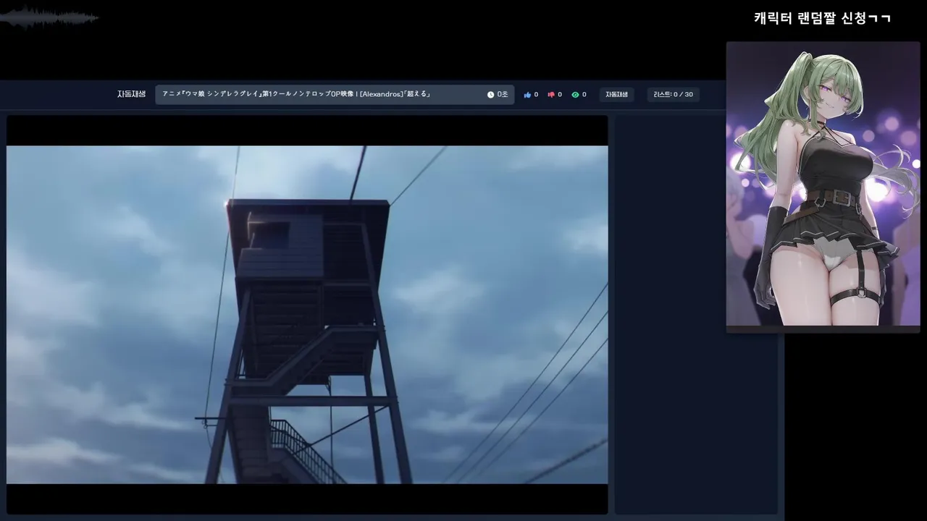
Task: Click the 자동재생 button beside the view count
Action: (617, 95)
